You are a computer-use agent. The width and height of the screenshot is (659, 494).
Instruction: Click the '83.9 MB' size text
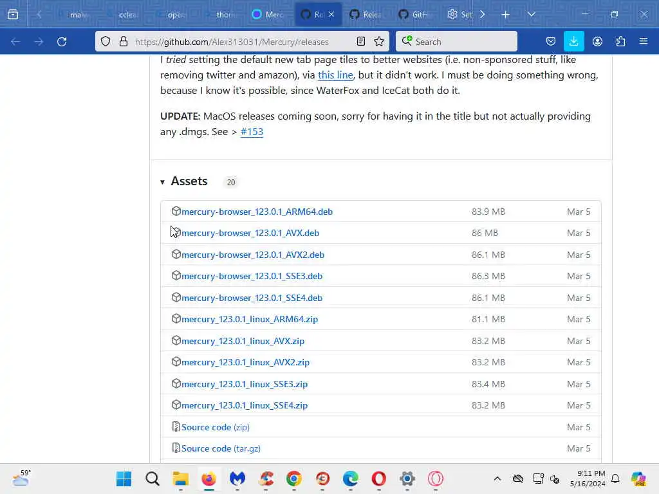pos(488,212)
